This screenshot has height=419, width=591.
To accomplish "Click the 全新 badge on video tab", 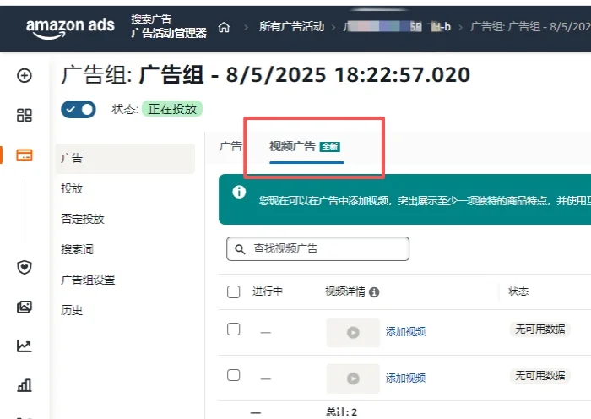I will [x=330, y=146].
